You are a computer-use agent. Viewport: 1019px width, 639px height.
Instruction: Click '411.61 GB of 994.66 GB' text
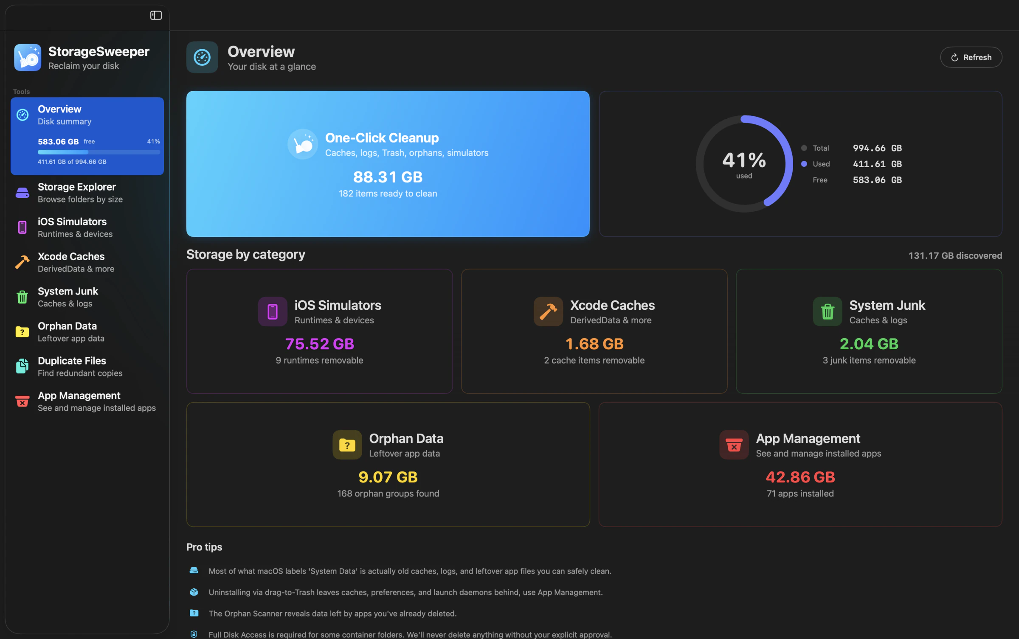pyautogui.click(x=72, y=162)
